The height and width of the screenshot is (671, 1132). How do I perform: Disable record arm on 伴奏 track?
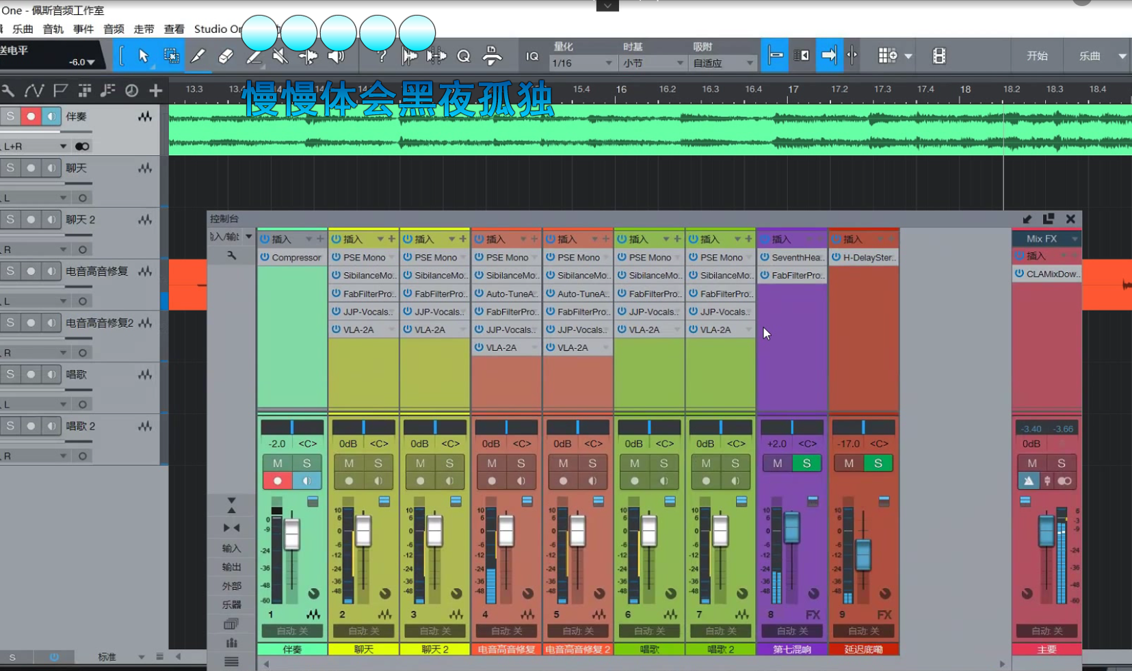coord(31,116)
